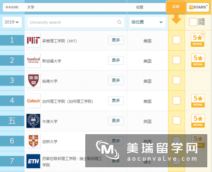212x172 pixels.
Task: Click the rank 3 cell
Action: [12, 80]
